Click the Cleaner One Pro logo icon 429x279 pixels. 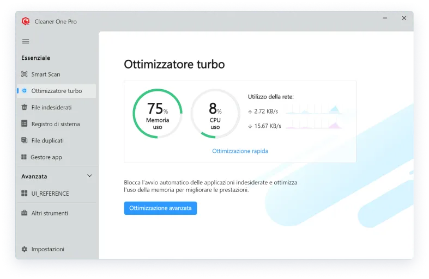point(25,21)
